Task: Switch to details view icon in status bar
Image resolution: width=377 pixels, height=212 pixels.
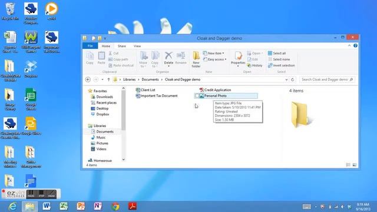Action: [x=348, y=165]
